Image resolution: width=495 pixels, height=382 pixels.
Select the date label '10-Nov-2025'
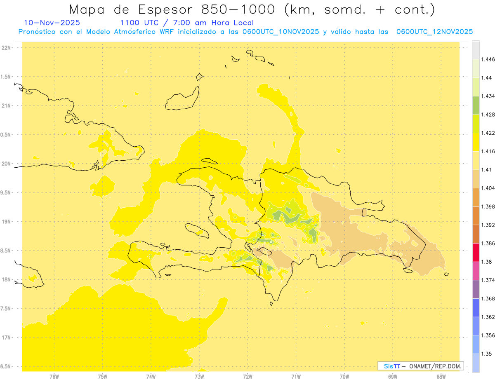coord(52,23)
